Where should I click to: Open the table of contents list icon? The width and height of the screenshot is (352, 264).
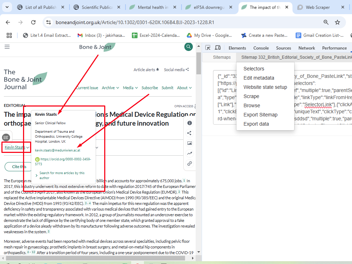click(6, 137)
